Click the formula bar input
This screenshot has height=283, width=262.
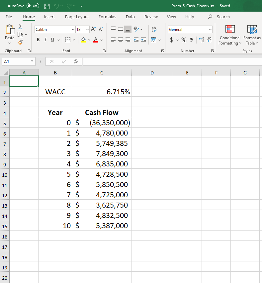[x=172, y=61]
